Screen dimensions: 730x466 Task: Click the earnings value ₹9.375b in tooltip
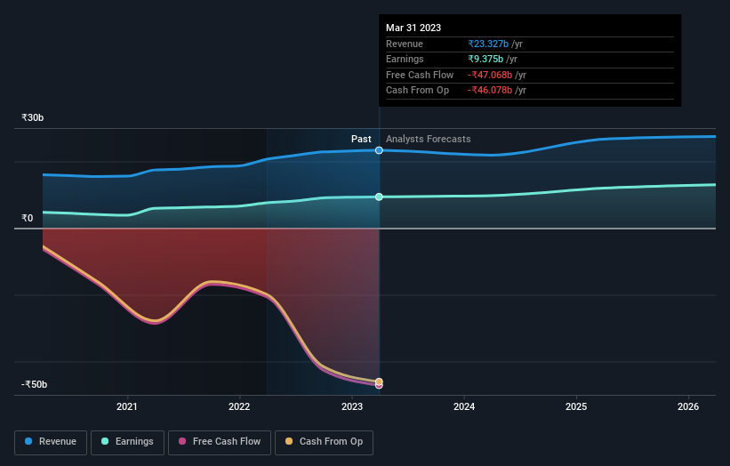(485, 59)
